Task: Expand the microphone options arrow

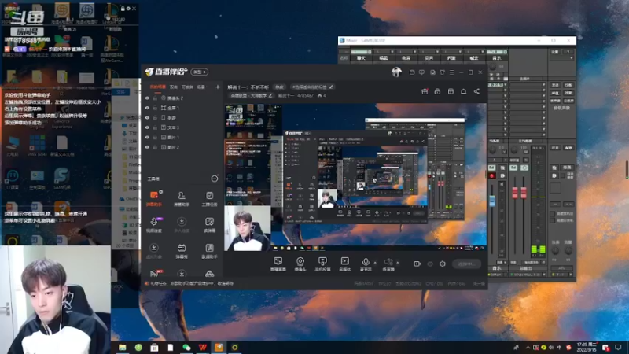Action: click(375, 263)
